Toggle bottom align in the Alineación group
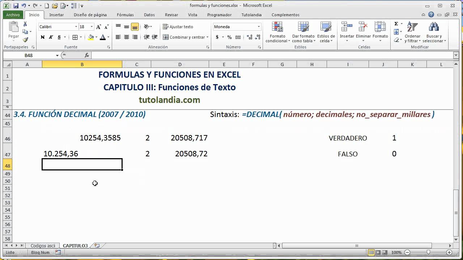Image resolution: width=463 pixels, height=260 pixels. click(x=135, y=27)
